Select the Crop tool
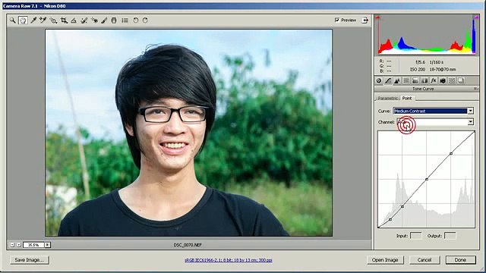 tap(64, 20)
